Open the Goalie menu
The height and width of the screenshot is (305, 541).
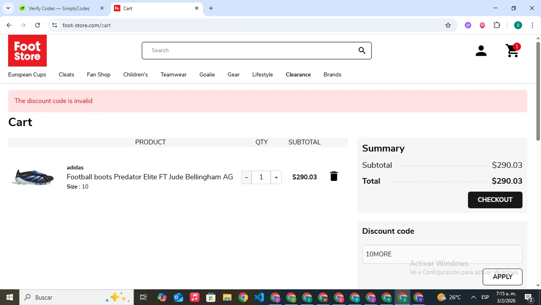tap(207, 75)
